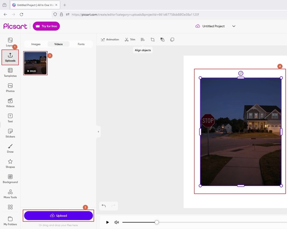Open the Trim tool

tap(130, 39)
